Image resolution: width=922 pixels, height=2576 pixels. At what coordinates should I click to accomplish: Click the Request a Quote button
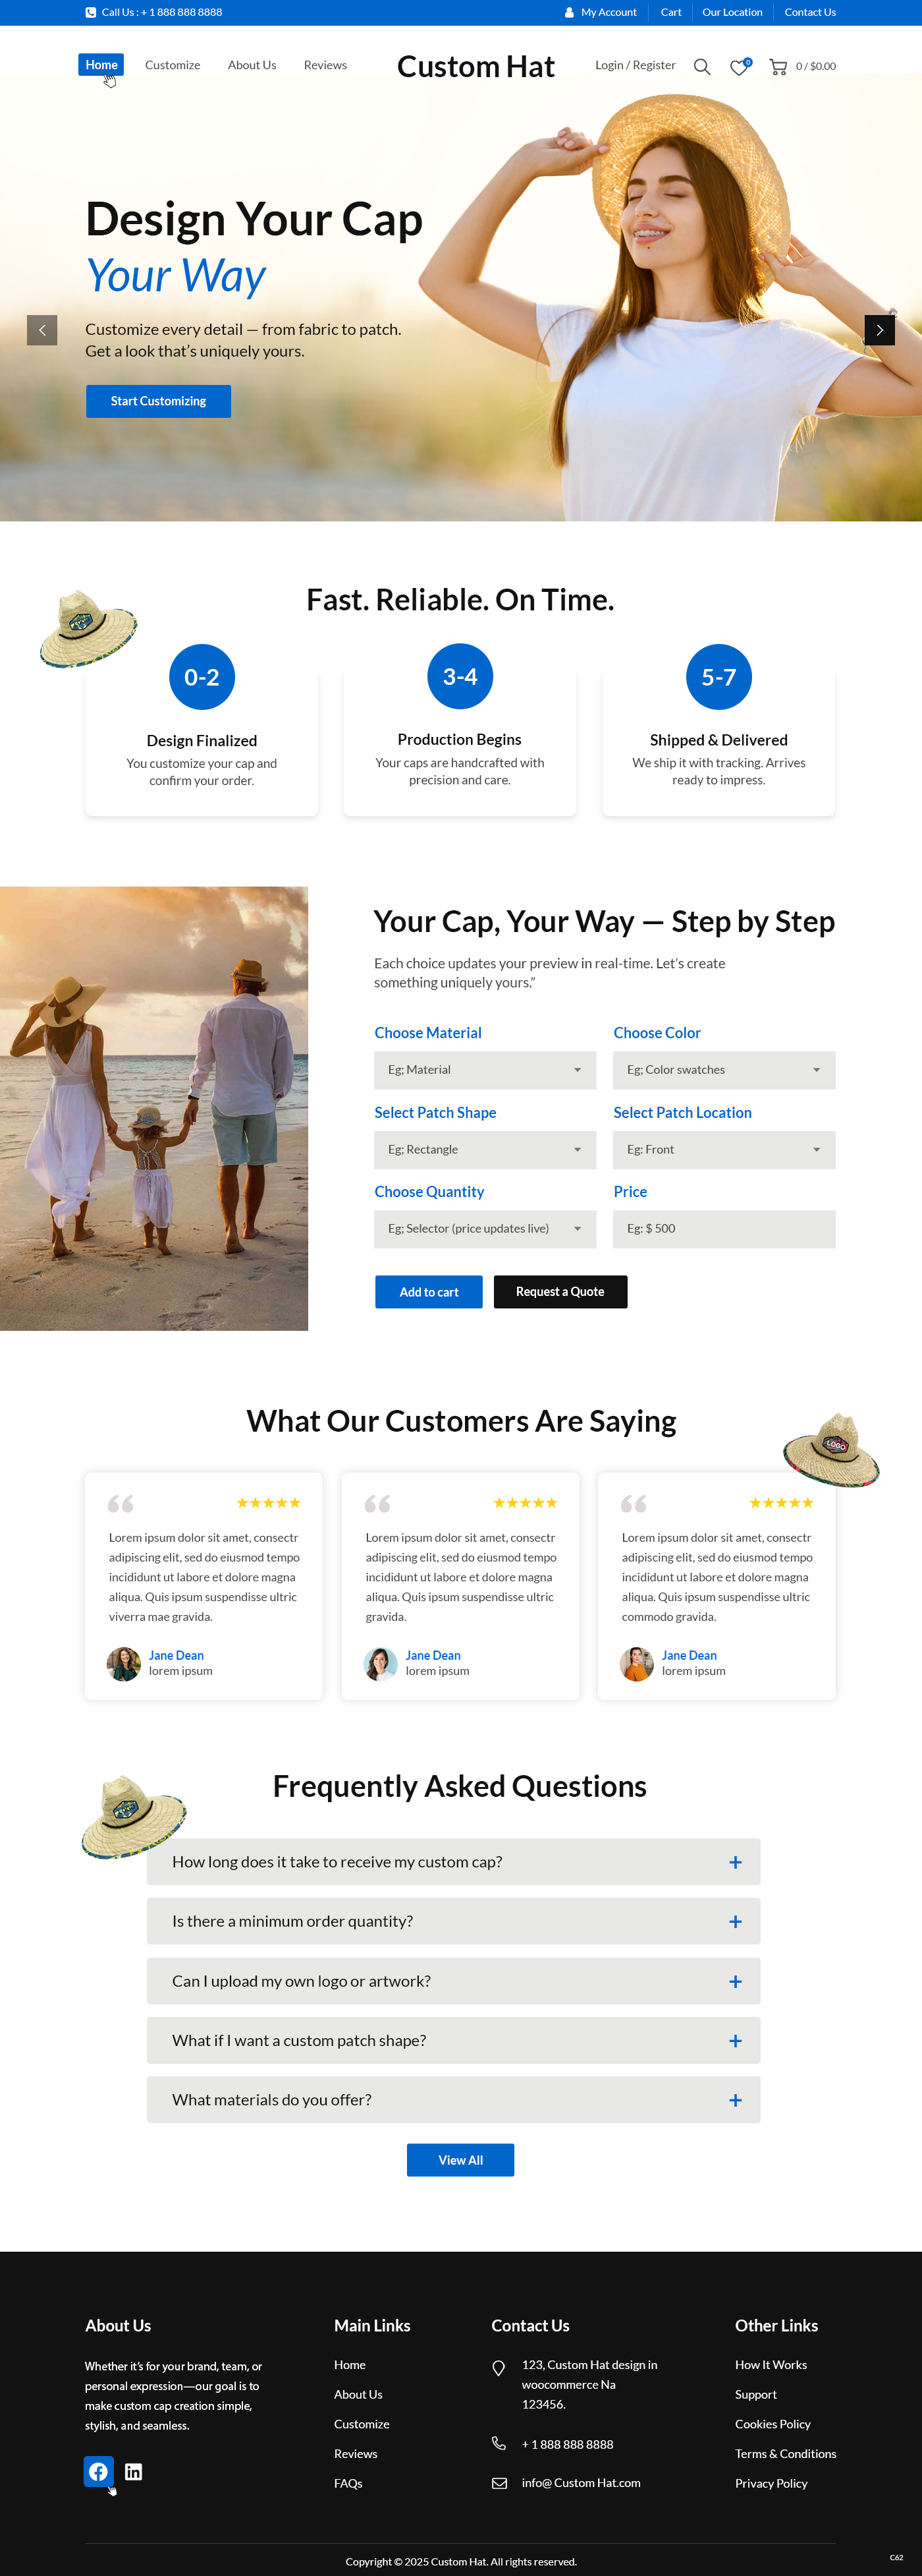pyautogui.click(x=560, y=1292)
